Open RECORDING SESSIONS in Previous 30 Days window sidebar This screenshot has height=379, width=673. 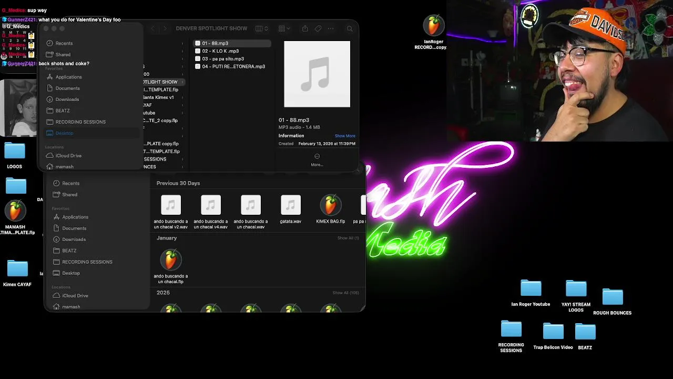[x=83, y=262]
